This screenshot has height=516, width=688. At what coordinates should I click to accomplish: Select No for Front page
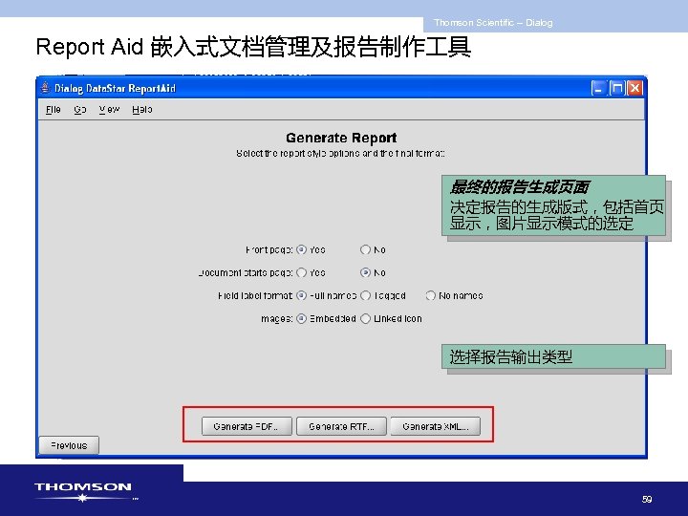pyautogui.click(x=365, y=249)
